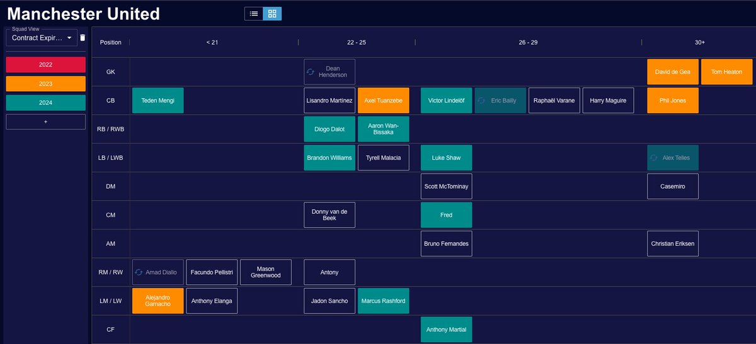Select Marcus Rashford player card
756x344 pixels.
(x=383, y=301)
